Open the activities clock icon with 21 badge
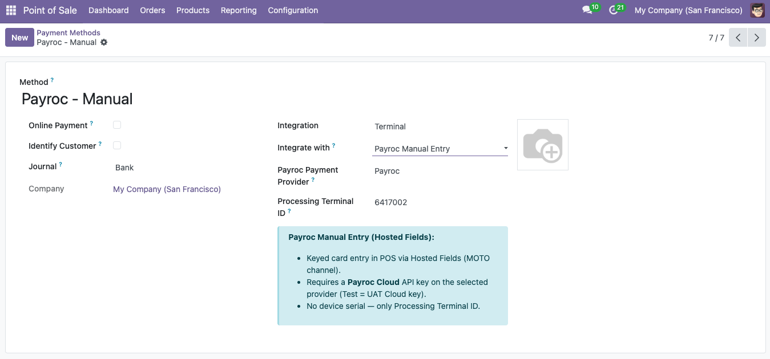 [616, 10]
